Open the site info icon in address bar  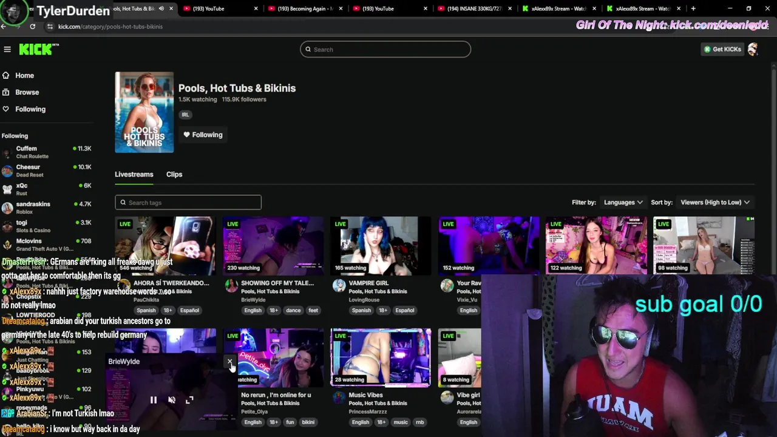coord(50,27)
